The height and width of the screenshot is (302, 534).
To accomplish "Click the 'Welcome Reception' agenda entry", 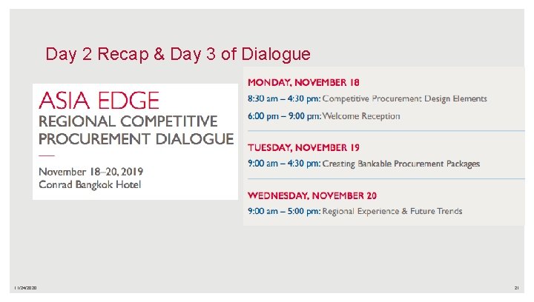I will 361,116.
